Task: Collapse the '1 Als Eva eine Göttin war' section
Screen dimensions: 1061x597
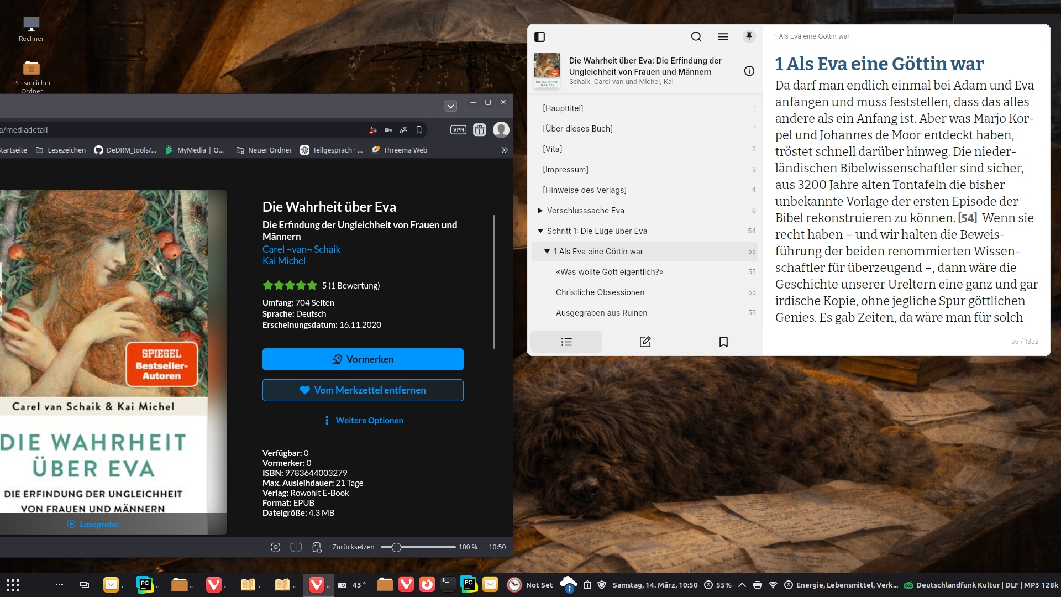Action: 547,252
